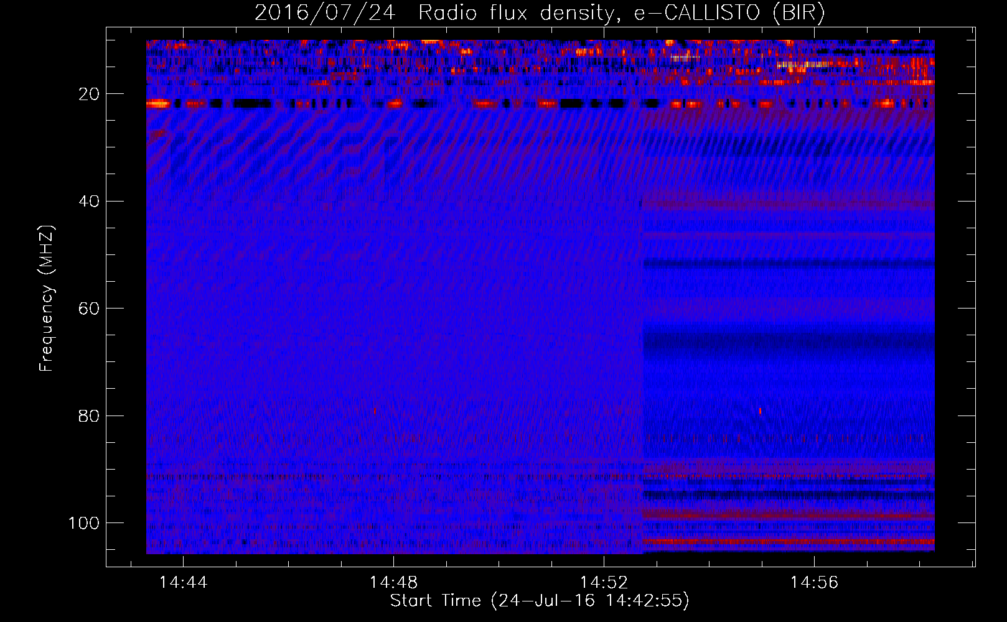This screenshot has width=1007, height=622.
Task: Click the "Start Time (24-Jul-16 14:42:55)" axis label
Action: pos(540,601)
